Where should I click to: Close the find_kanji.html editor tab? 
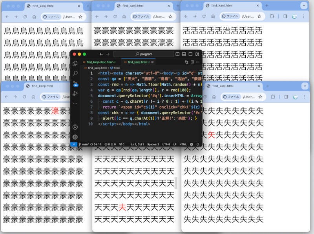tap(153, 62)
